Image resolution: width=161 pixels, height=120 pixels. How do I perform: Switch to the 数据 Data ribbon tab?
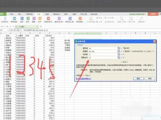(47, 14)
